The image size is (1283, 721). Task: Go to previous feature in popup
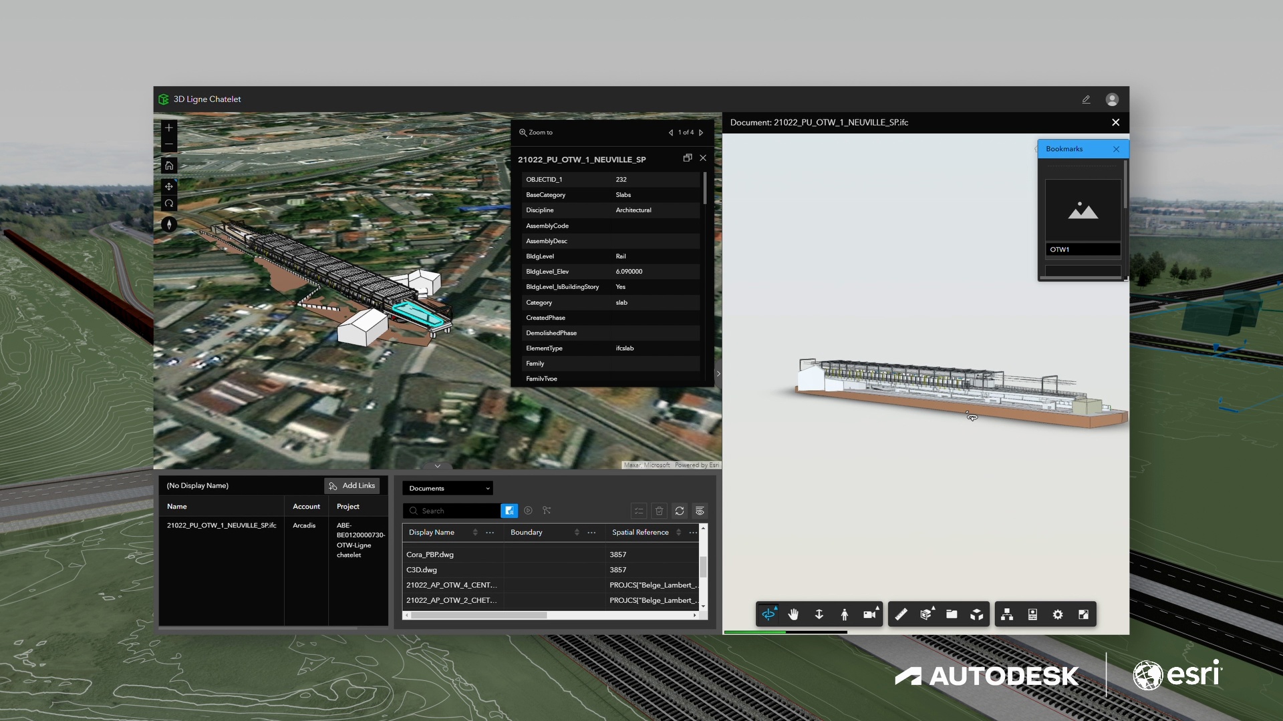(x=670, y=133)
